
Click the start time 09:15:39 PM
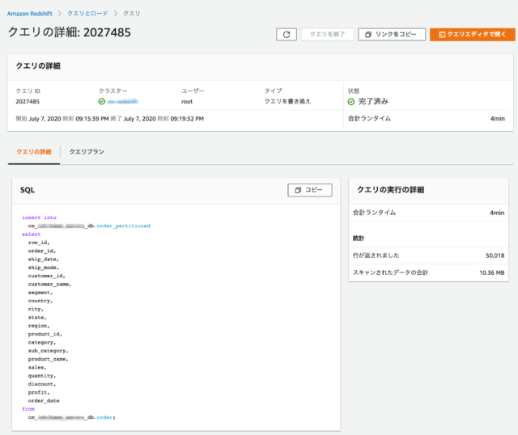92,119
